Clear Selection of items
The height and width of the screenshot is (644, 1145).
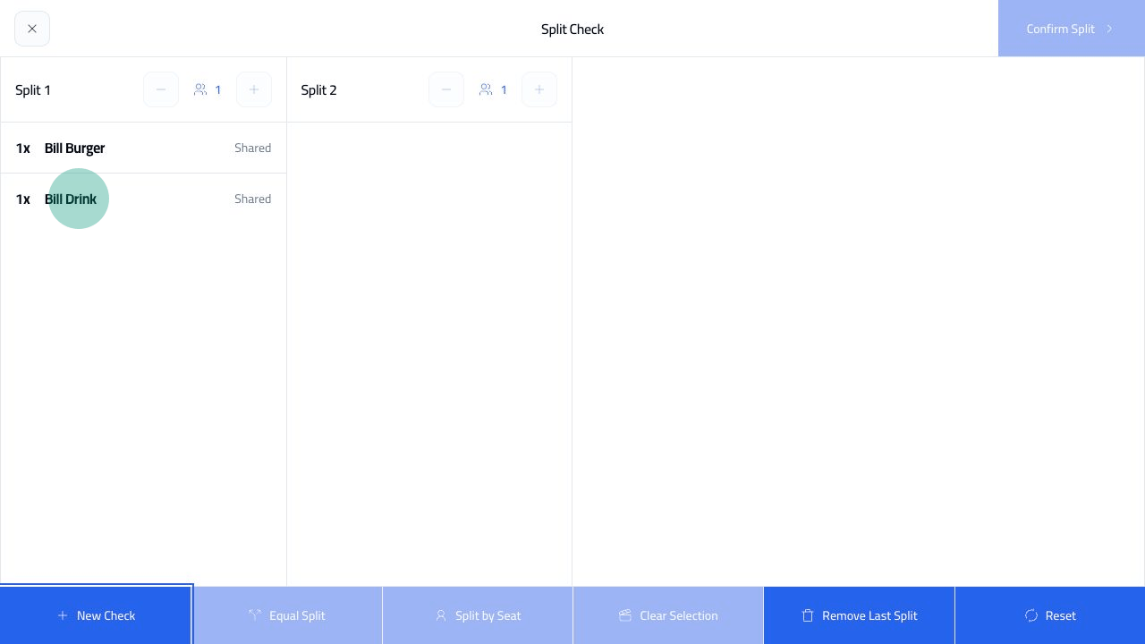[x=668, y=615]
